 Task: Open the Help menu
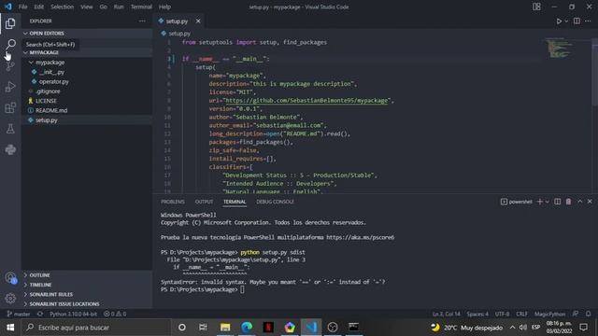(164, 7)
